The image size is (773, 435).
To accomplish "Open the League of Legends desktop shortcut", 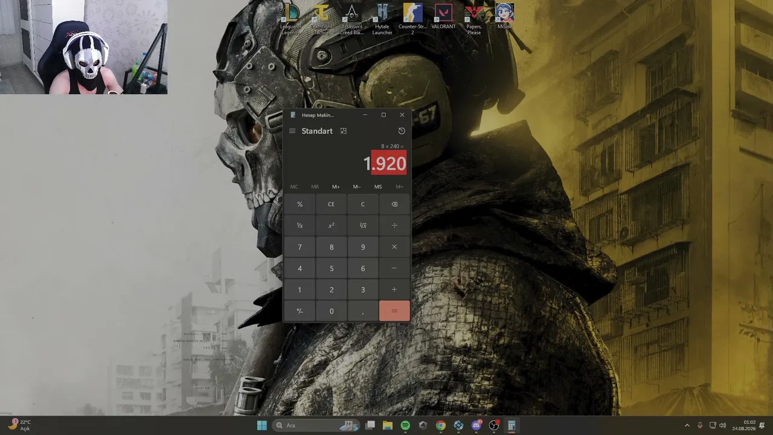I will pyautogui.click(x=290, y=18).
